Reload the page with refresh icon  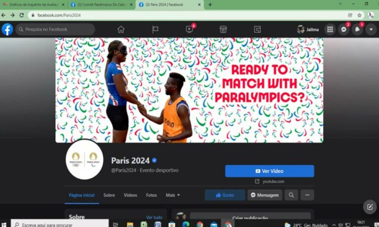click(22, 15)
